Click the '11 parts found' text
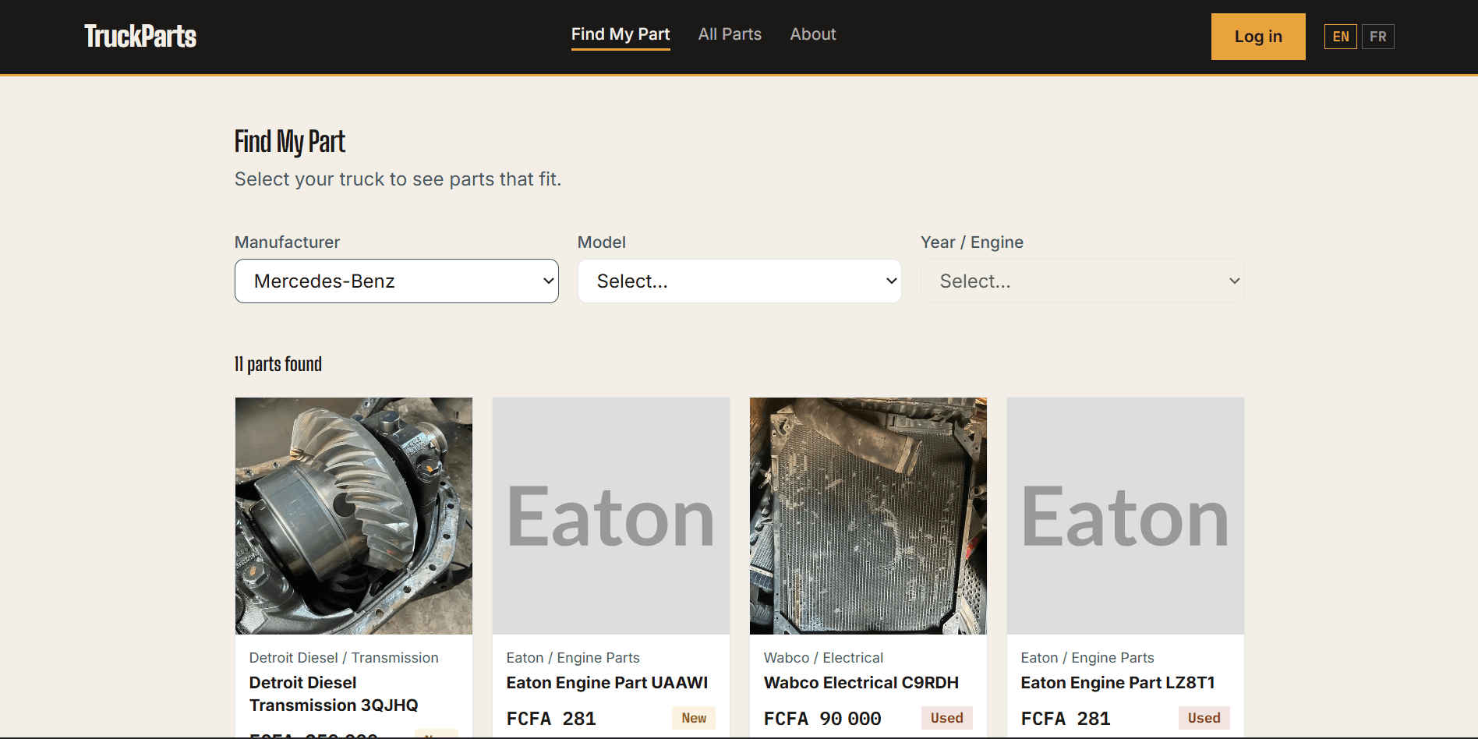 [278, 364]
